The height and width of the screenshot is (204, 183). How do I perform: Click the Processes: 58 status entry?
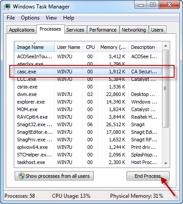(x=20, y=196)
